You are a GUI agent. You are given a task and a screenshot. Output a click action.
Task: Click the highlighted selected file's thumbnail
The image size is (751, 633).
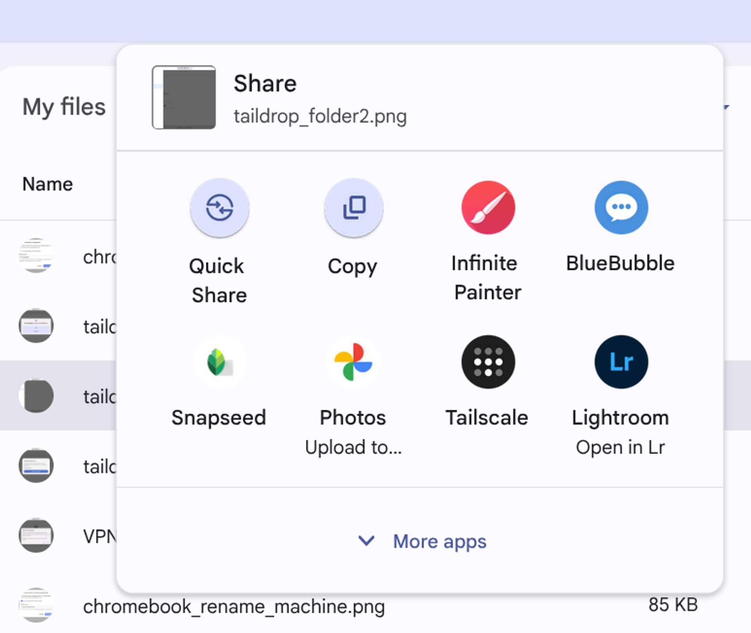tap(36, 396)
